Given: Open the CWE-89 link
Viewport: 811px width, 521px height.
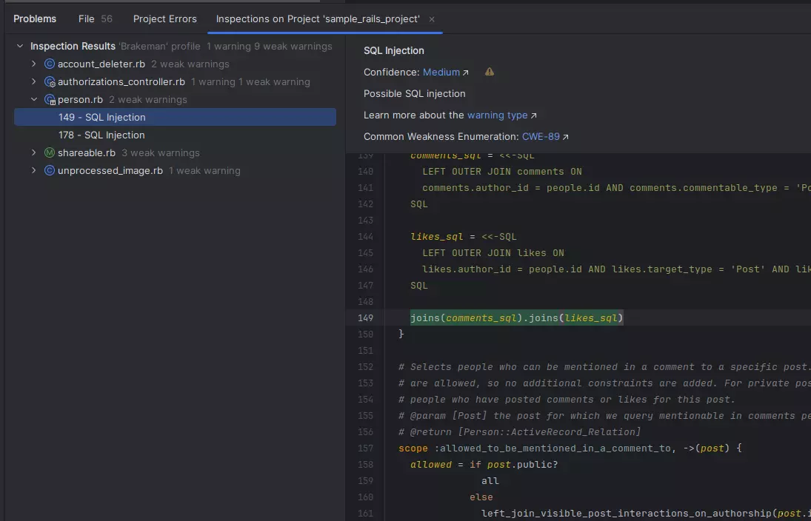Looking at the screenshot, I should pos(541,137).
